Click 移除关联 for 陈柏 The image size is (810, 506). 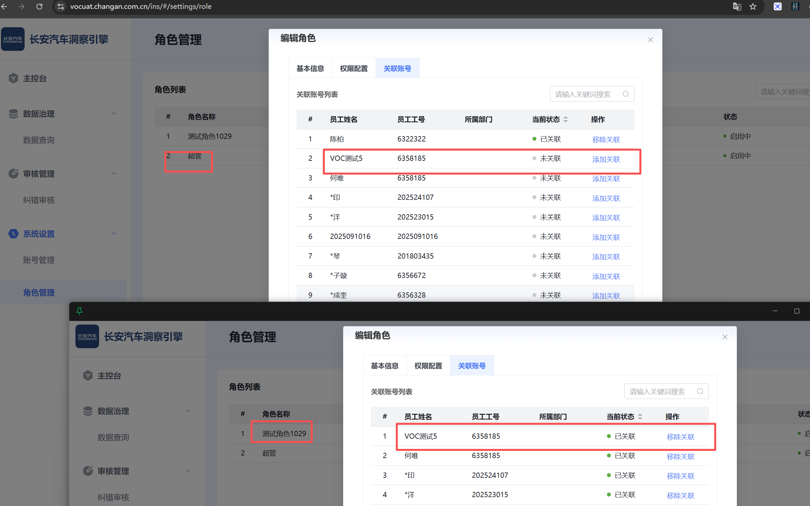coord(606,139)
